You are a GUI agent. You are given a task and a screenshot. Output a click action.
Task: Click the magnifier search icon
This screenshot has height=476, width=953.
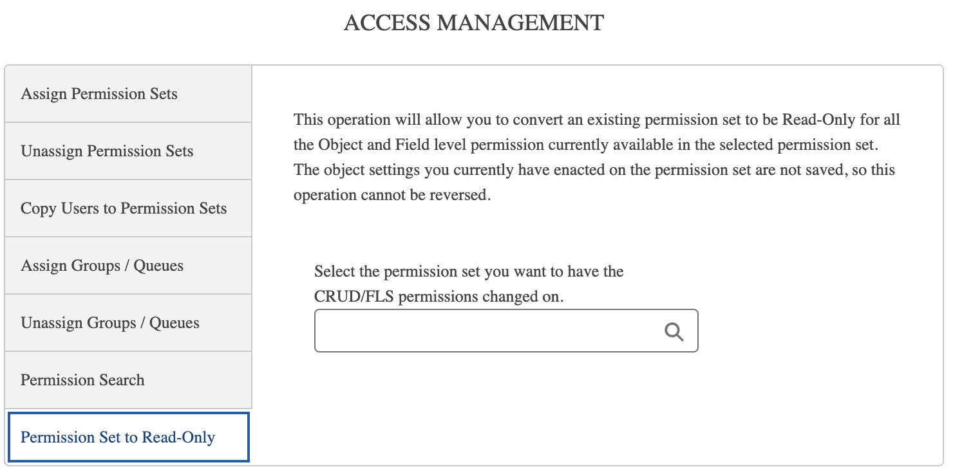(674, 331)
